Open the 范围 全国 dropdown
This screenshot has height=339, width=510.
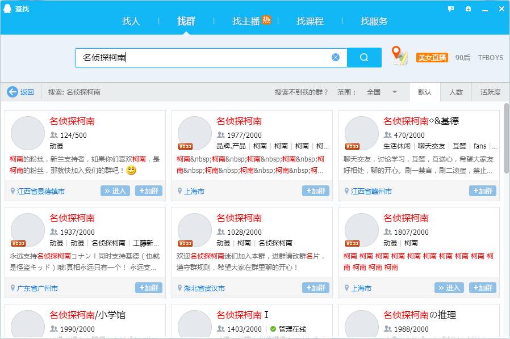(382, 92)
